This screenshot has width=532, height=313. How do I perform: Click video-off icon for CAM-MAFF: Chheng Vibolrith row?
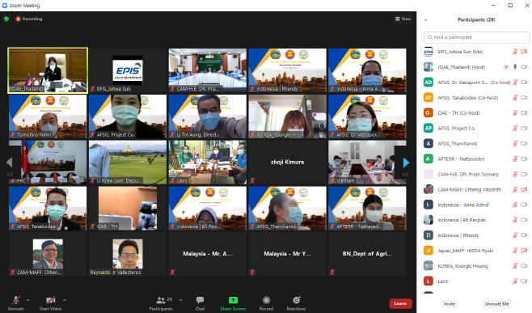point(524,189)
